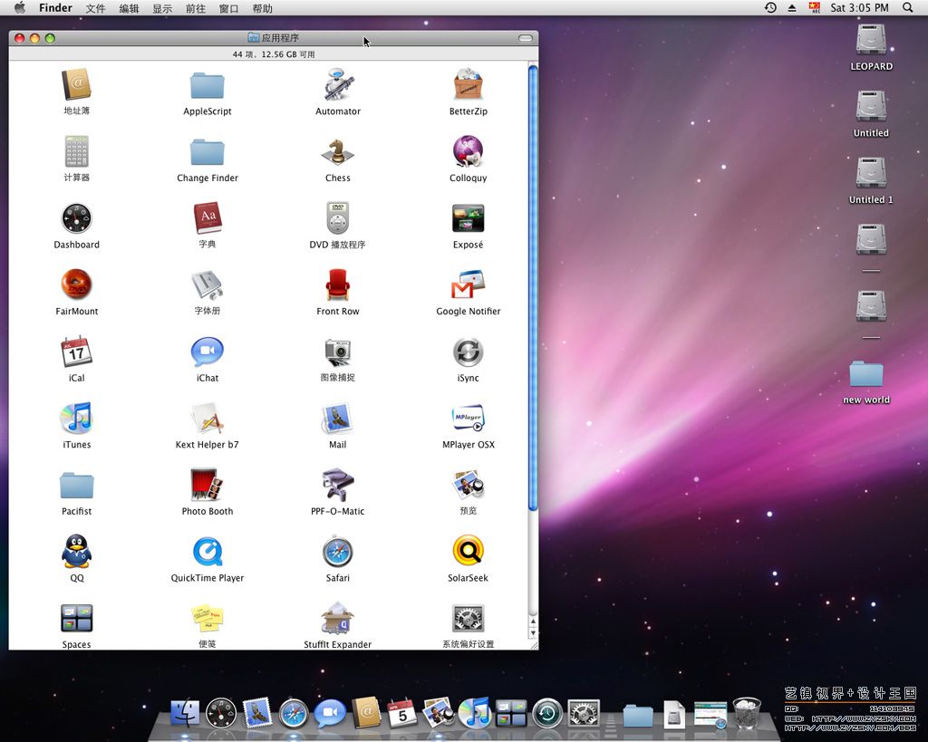Open the 字体册 Font Book icon
928x742 pixels.
[x=208, y=284]
